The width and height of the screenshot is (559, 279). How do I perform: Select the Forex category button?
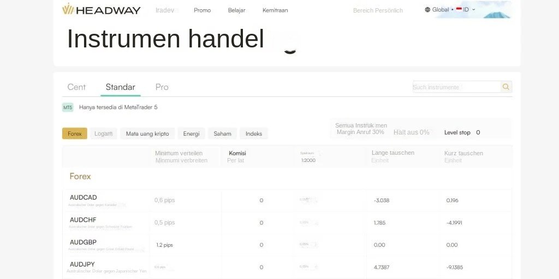coord(74,134)
